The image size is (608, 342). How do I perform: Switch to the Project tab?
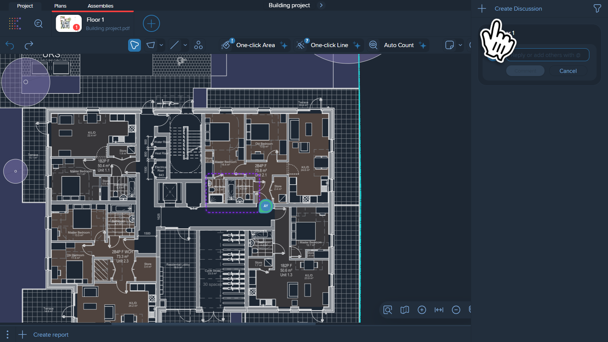25,6
